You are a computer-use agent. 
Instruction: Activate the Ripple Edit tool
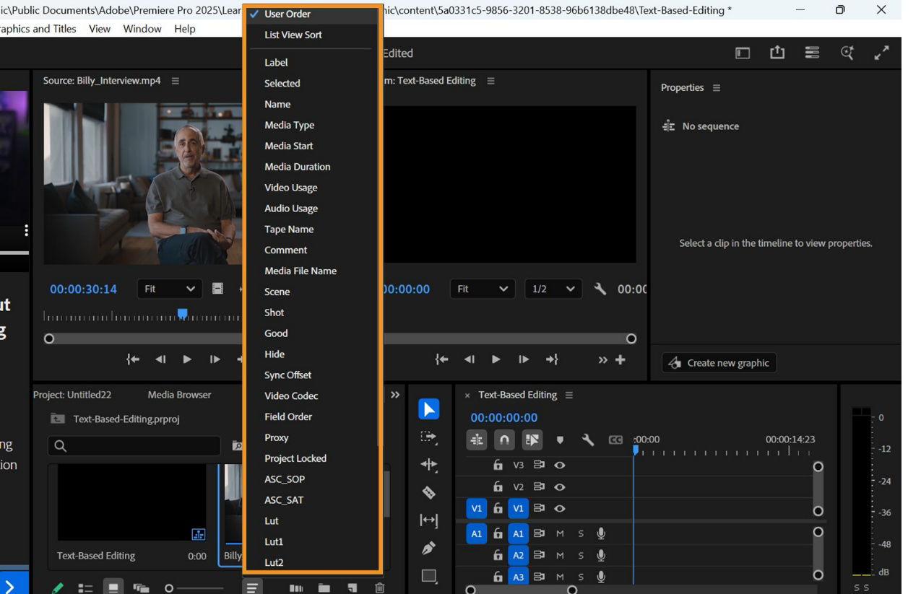coord(428,465)
